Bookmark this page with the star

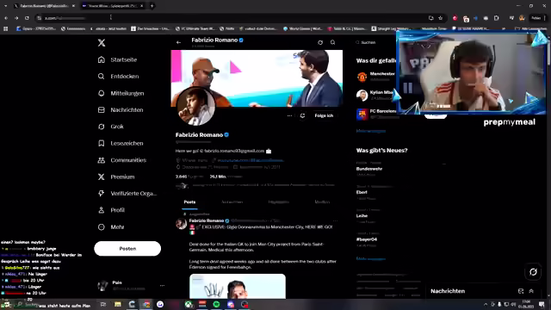click(x=440, y=18)
